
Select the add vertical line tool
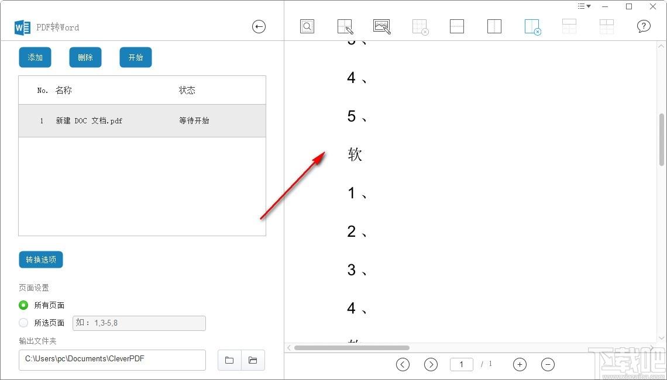coord(494,26)
